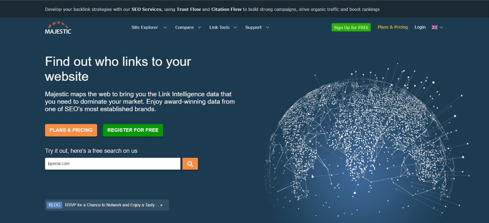Open the Site Explorer menu
The width and height of the screenshot is (489, 223).
tap(145, 27)
